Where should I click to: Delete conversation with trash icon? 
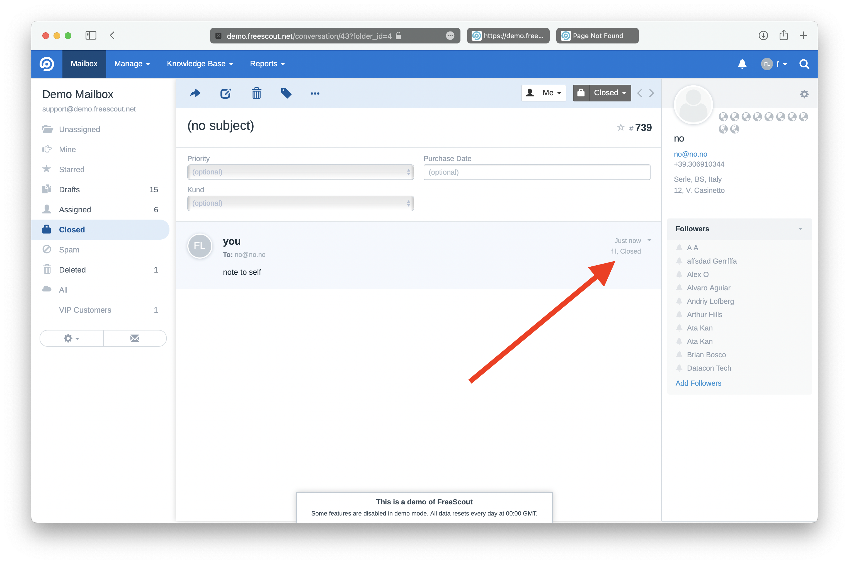pos(256,93)
